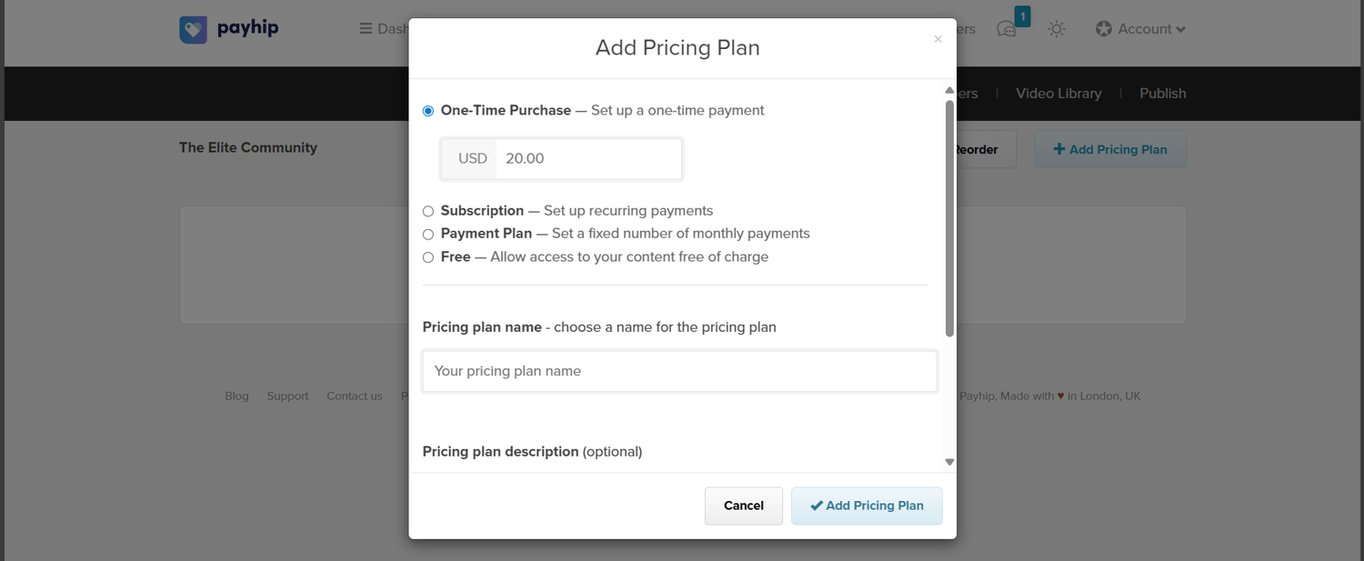Open the chat messages icon with notification badge
The height and width of the screenshot is (561, 1364).
point(1006,28)
